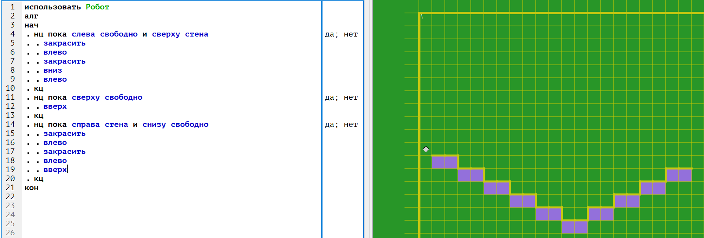
Task: Select line number 16 in the gutter
Action: (10, 143)
